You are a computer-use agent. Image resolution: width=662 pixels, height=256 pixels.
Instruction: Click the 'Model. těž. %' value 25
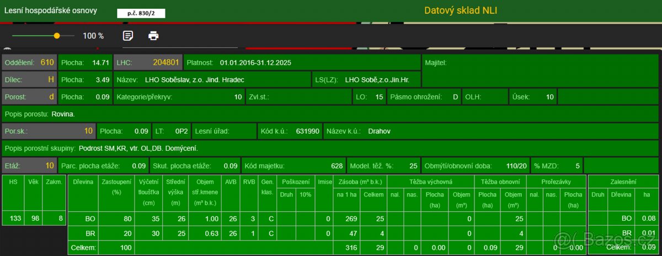click(413, 166)
